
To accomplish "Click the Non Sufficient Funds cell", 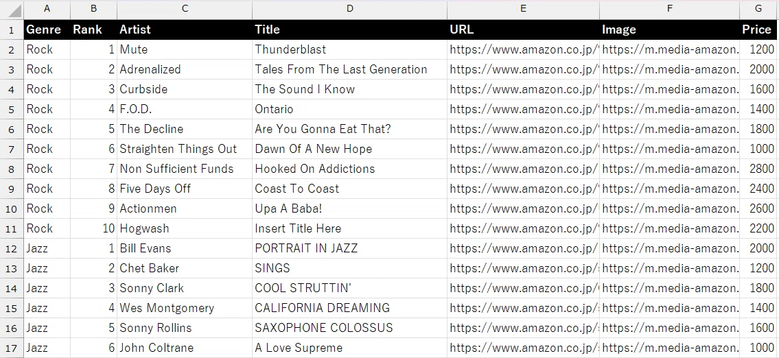I will (x=185, y=169).
